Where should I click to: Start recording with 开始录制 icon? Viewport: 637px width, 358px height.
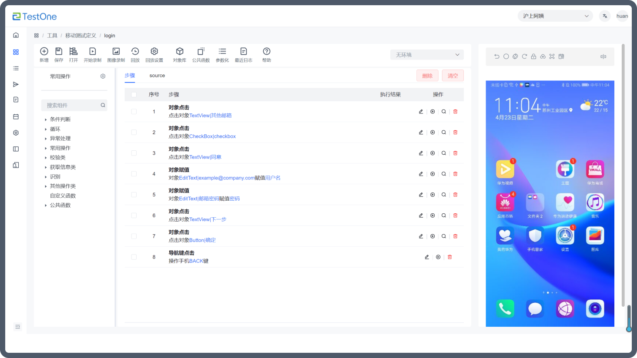pyautogui.click(x=92, y=52)
